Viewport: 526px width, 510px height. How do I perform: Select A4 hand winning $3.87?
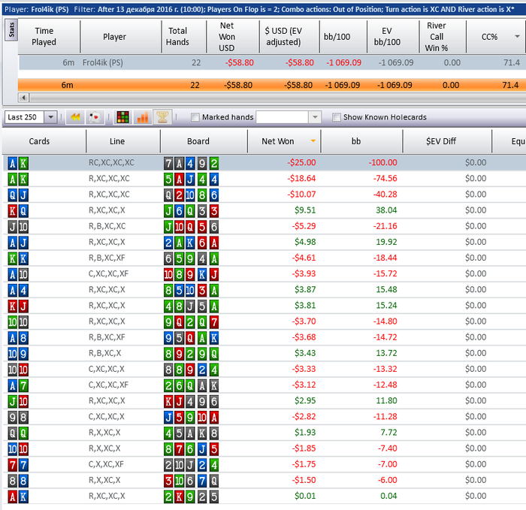point(265,290)
